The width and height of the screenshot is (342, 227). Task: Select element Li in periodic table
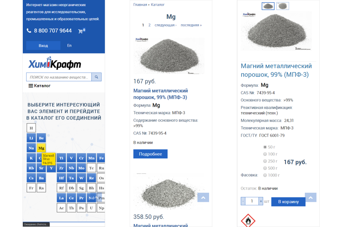pos(31,138)
